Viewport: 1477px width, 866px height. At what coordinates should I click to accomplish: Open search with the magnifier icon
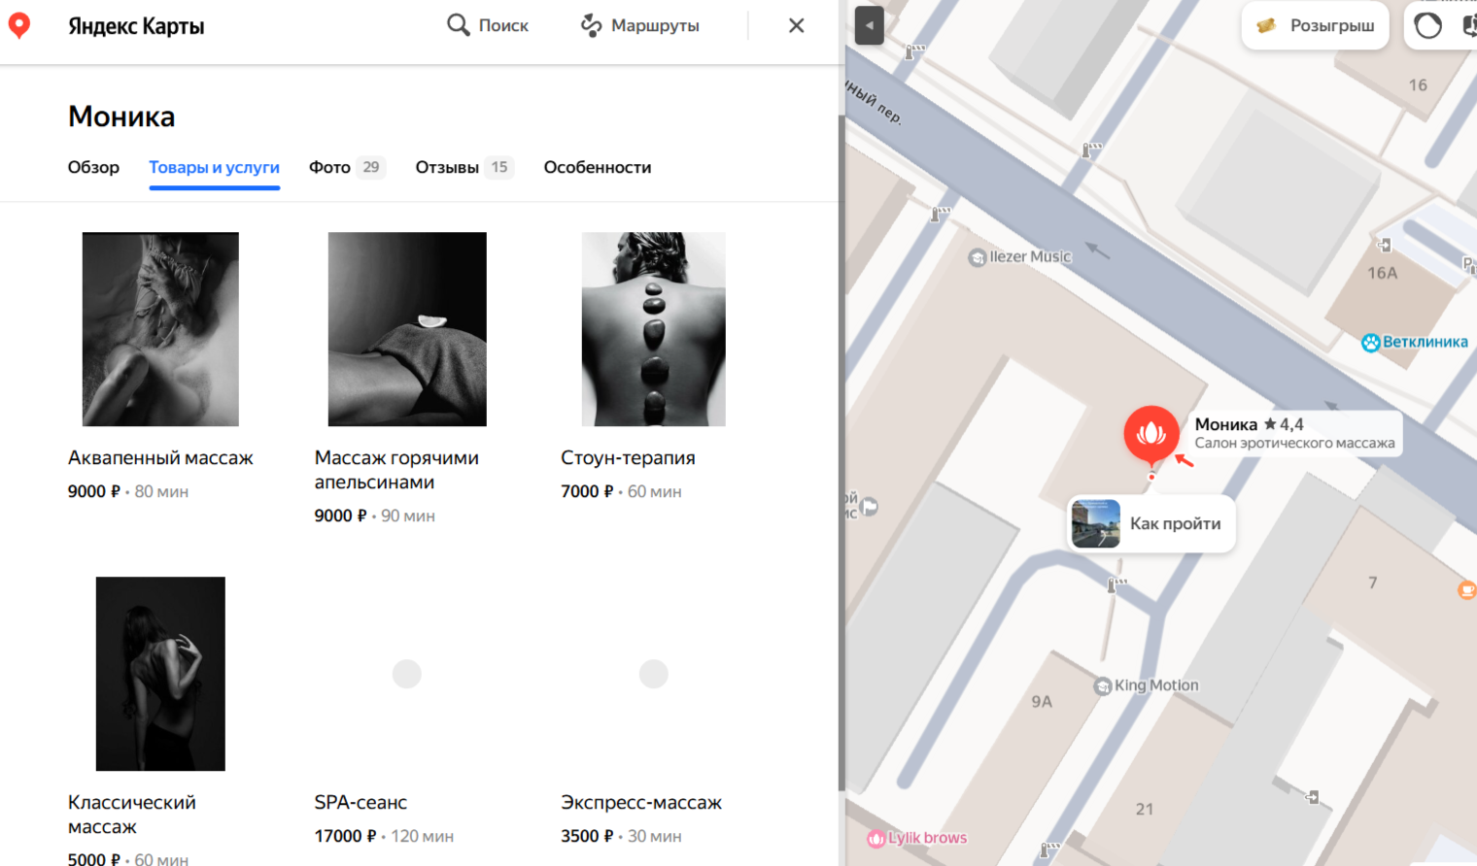(x=458, y=25)
